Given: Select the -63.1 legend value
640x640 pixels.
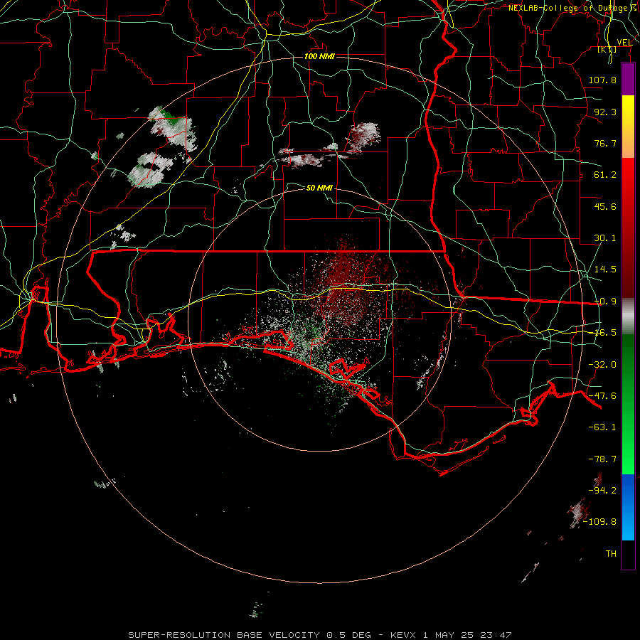Looking at the screenshot, I should [x=602, y=427].
